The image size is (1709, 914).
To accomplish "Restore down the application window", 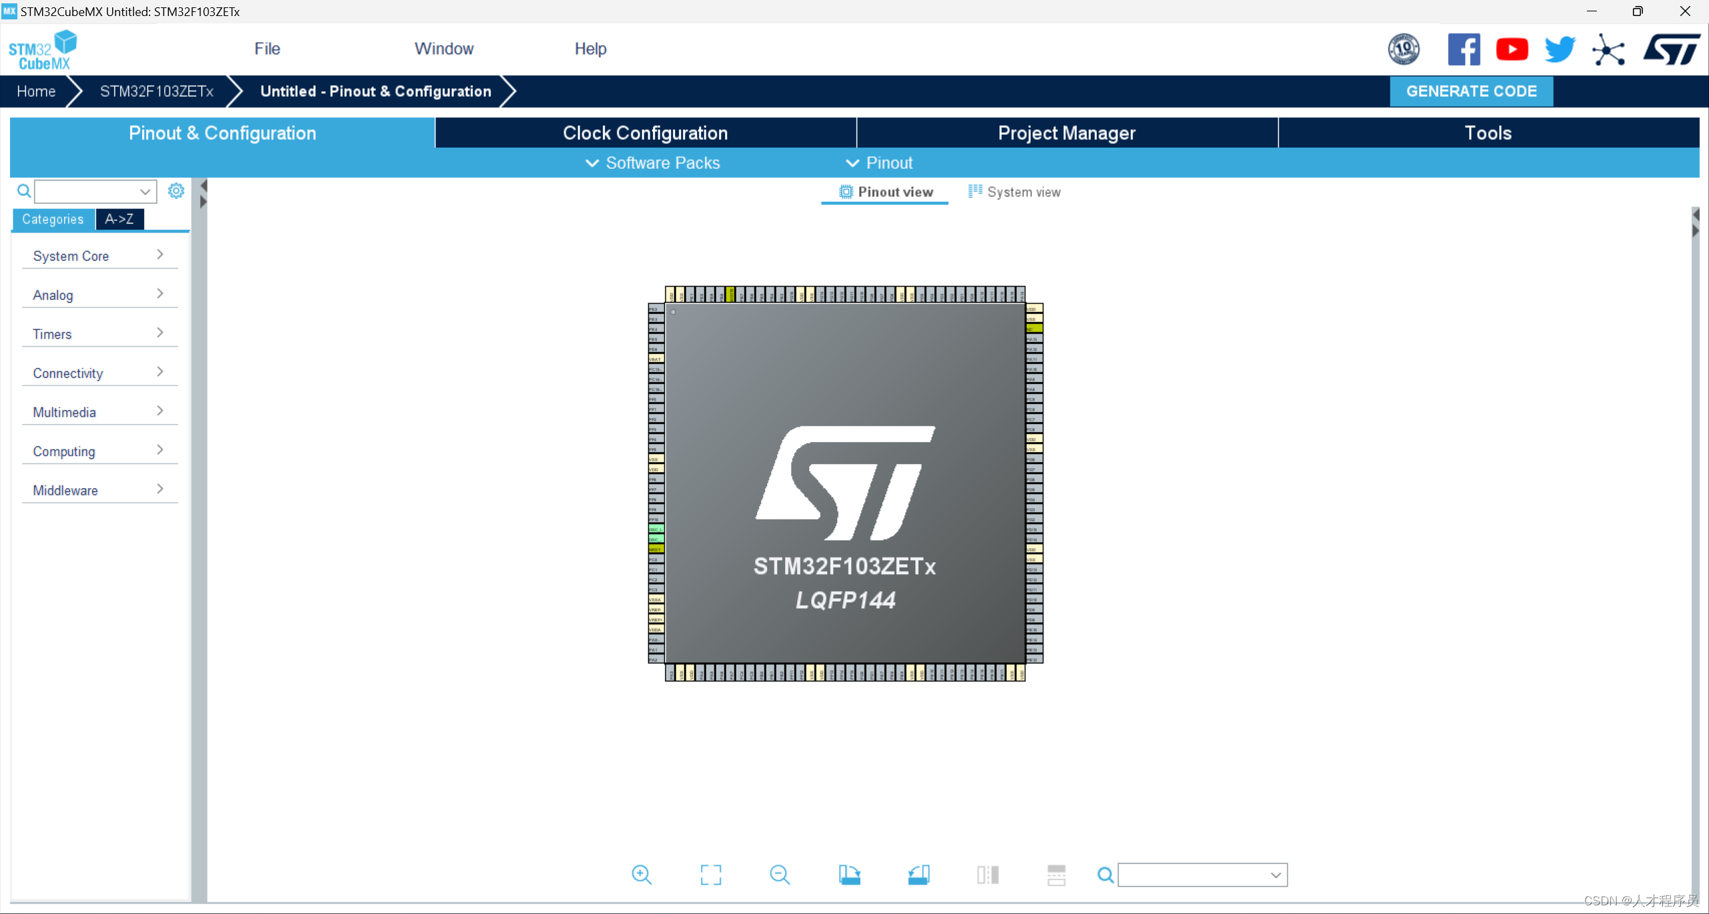I will pyautogui.click(x=1638, y=11).
